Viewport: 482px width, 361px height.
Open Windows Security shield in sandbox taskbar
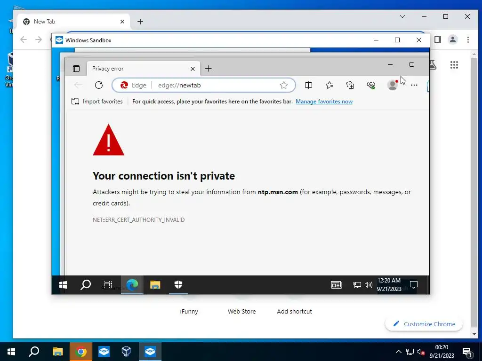178,285
